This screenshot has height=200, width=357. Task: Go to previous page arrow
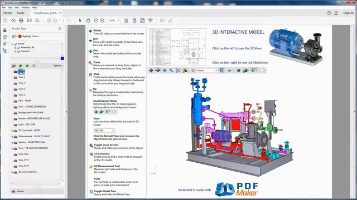click(49, 21)
